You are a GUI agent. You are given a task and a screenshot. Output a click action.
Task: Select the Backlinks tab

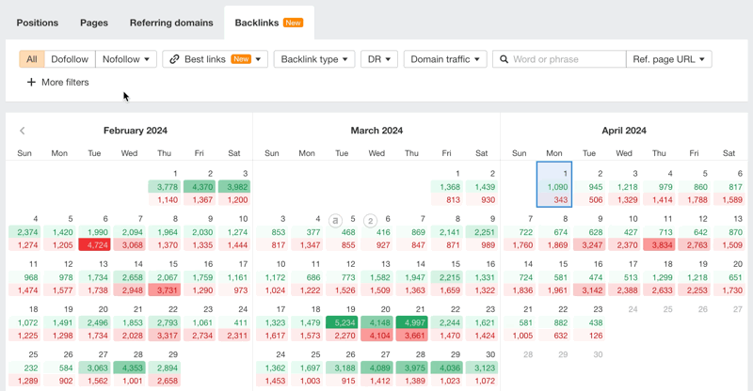269,23
